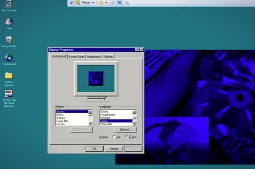Screen dimensions: 255x169
Task: Select Circuits in the Pattern list
Action: [72, 124]
